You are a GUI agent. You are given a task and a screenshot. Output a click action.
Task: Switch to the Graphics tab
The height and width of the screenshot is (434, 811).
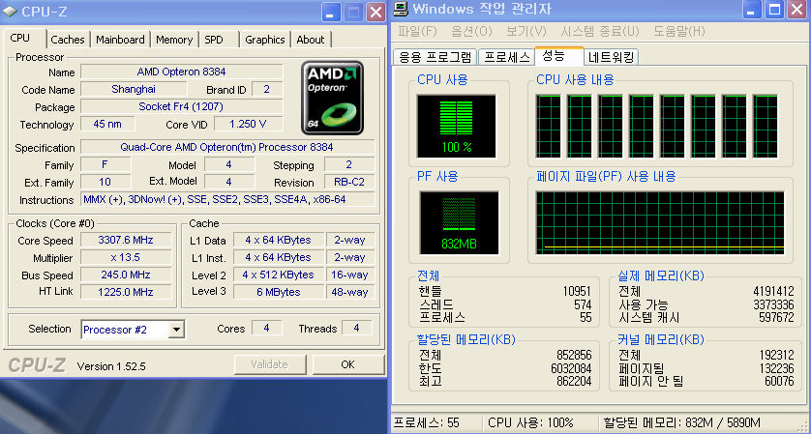pos(265,40)
